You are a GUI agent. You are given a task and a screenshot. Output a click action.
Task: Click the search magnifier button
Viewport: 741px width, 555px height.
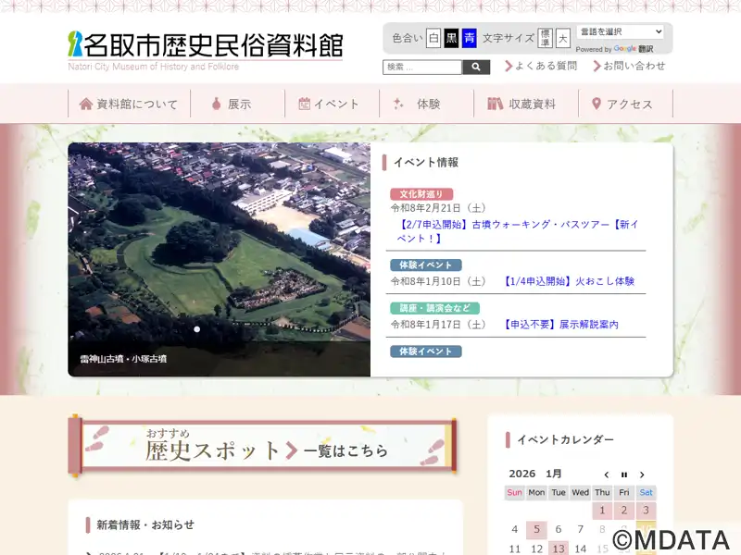(476, 68)
